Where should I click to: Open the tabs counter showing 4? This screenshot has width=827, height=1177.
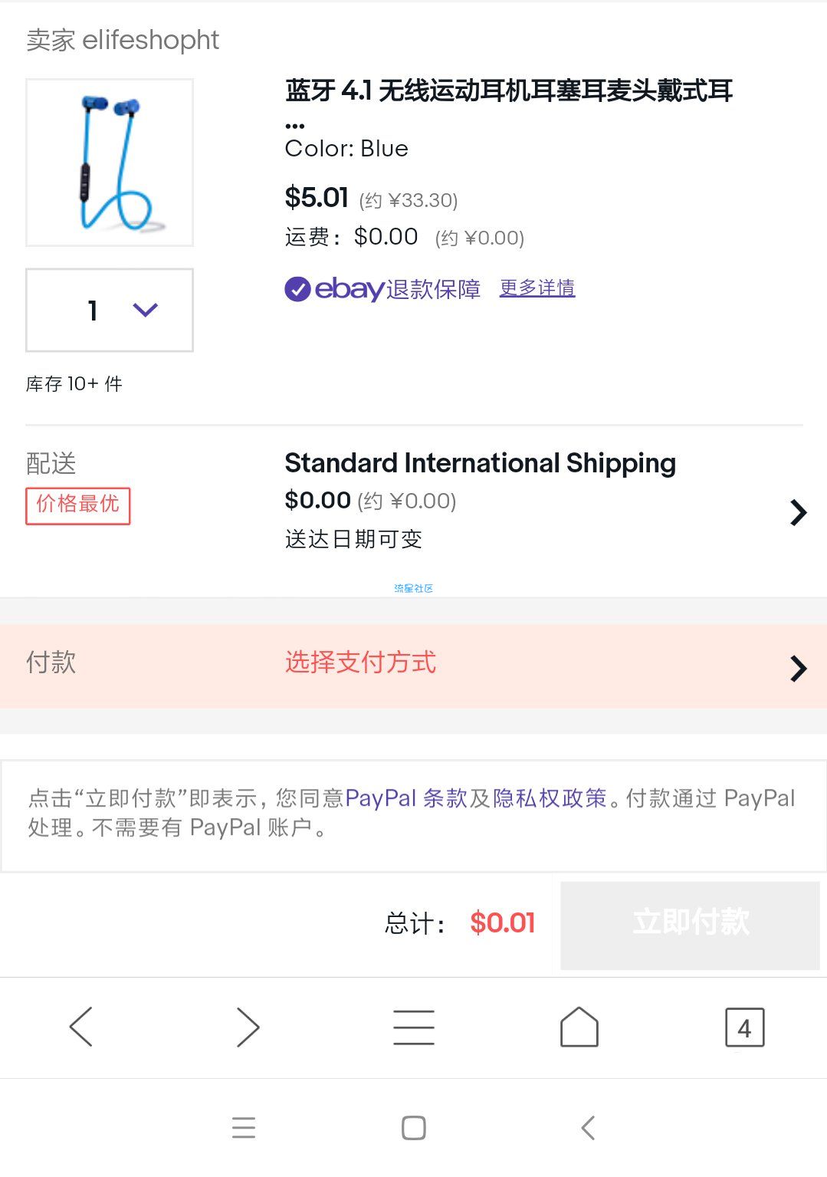click(x=744, y=1027)
